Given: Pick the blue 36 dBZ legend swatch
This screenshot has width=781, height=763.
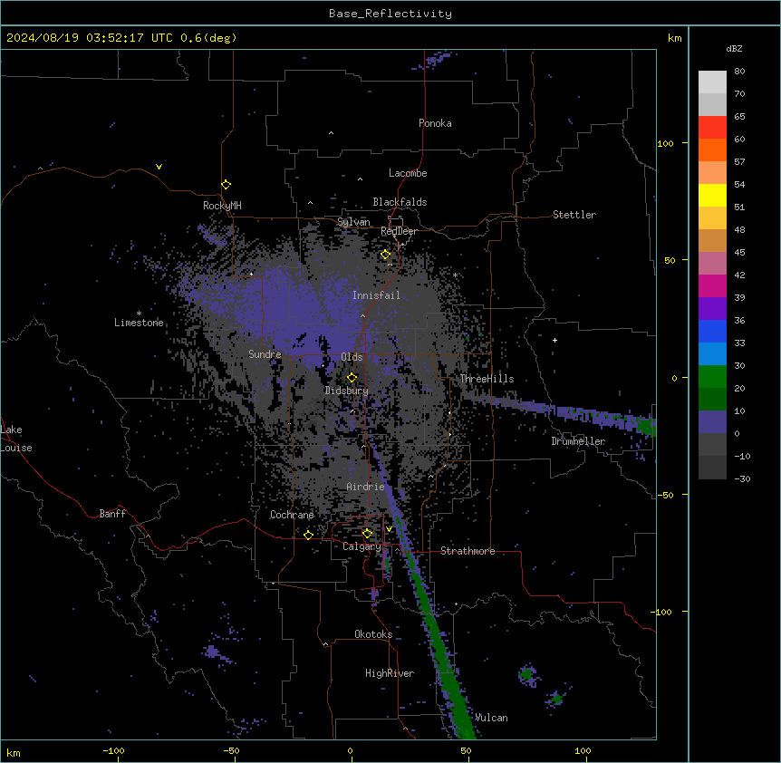Looking at the screenshot, I should coord(712,331).
